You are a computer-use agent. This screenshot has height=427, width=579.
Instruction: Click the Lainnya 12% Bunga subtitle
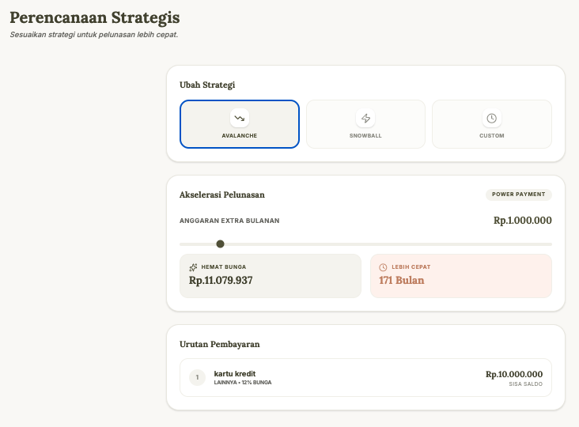(x=243, y=383)
